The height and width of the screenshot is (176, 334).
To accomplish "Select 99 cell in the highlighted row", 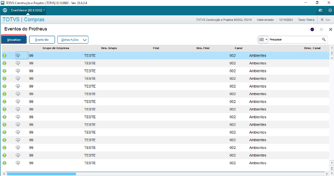I will [31, 56].
